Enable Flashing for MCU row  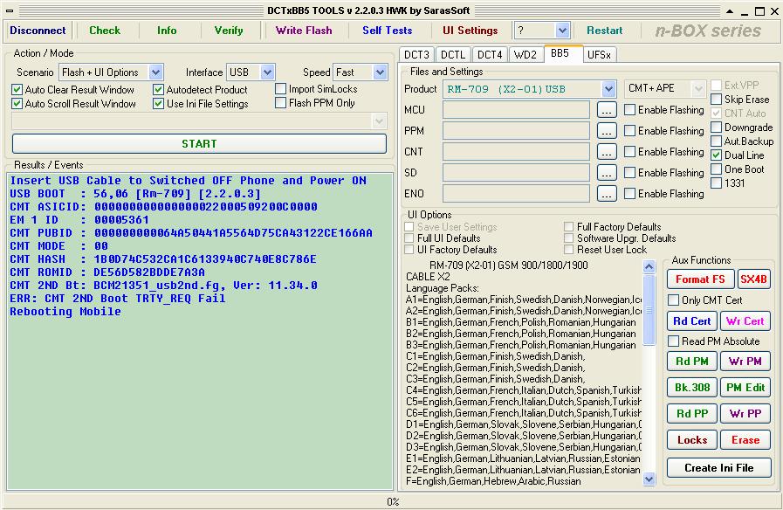(629, 110)
